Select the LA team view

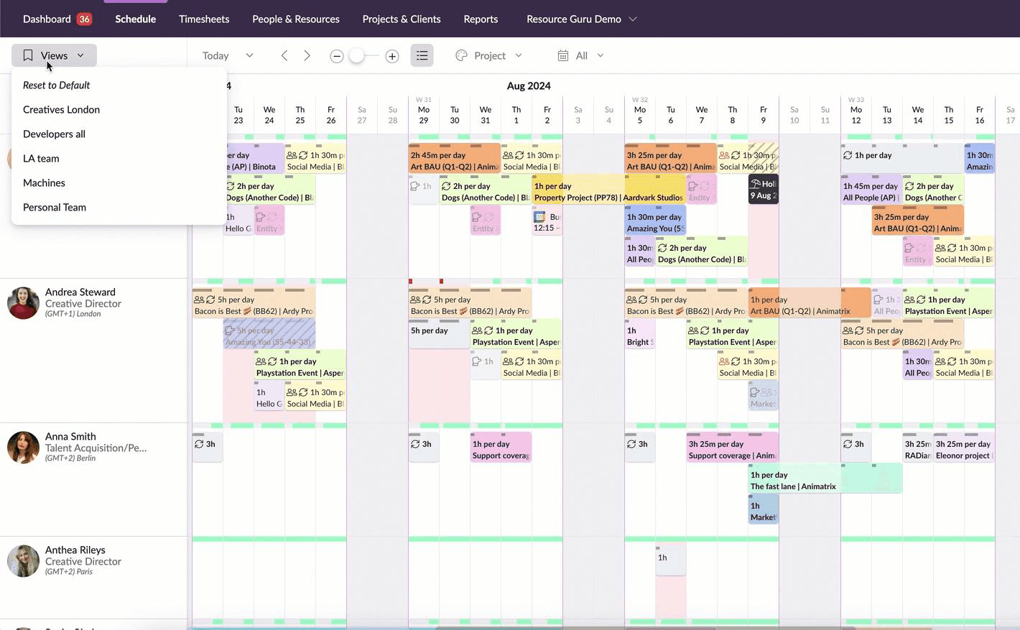click(41, 158)
